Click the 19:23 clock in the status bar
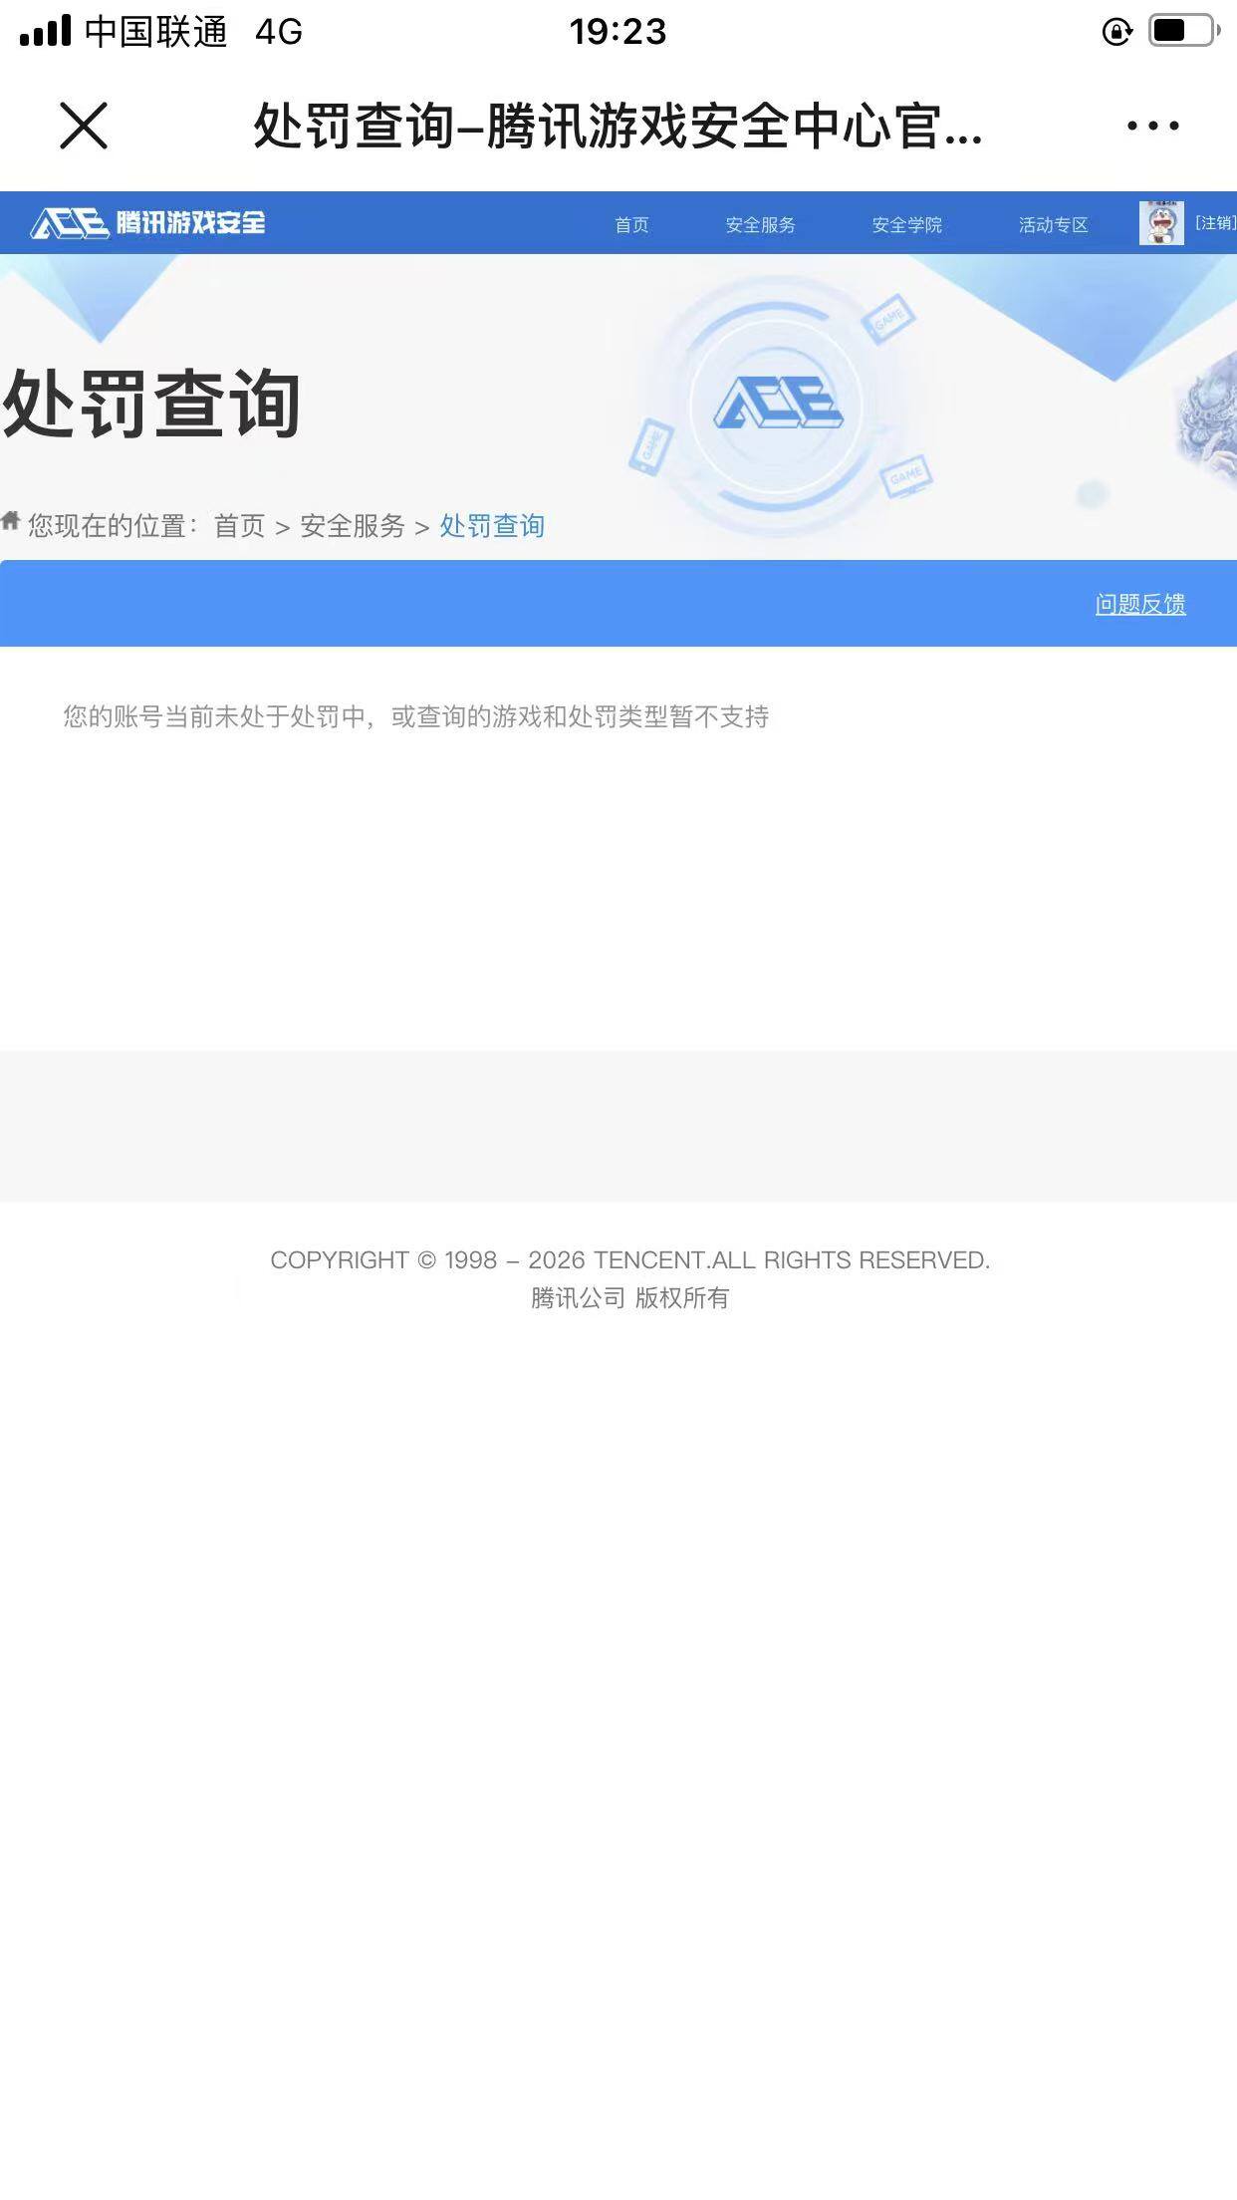Screen dimensions: 1237x2200 coord(618,32)
